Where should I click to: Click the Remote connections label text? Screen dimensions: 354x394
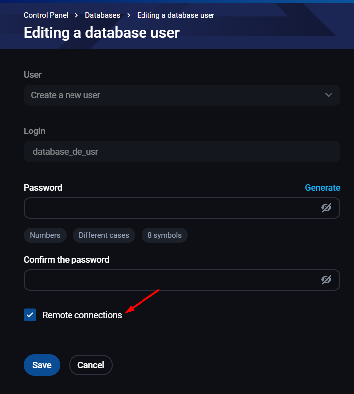82,315
